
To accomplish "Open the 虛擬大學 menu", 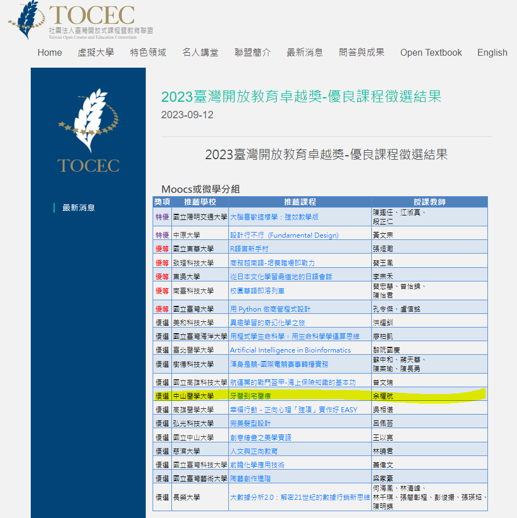I will click(x=96, y=52).
